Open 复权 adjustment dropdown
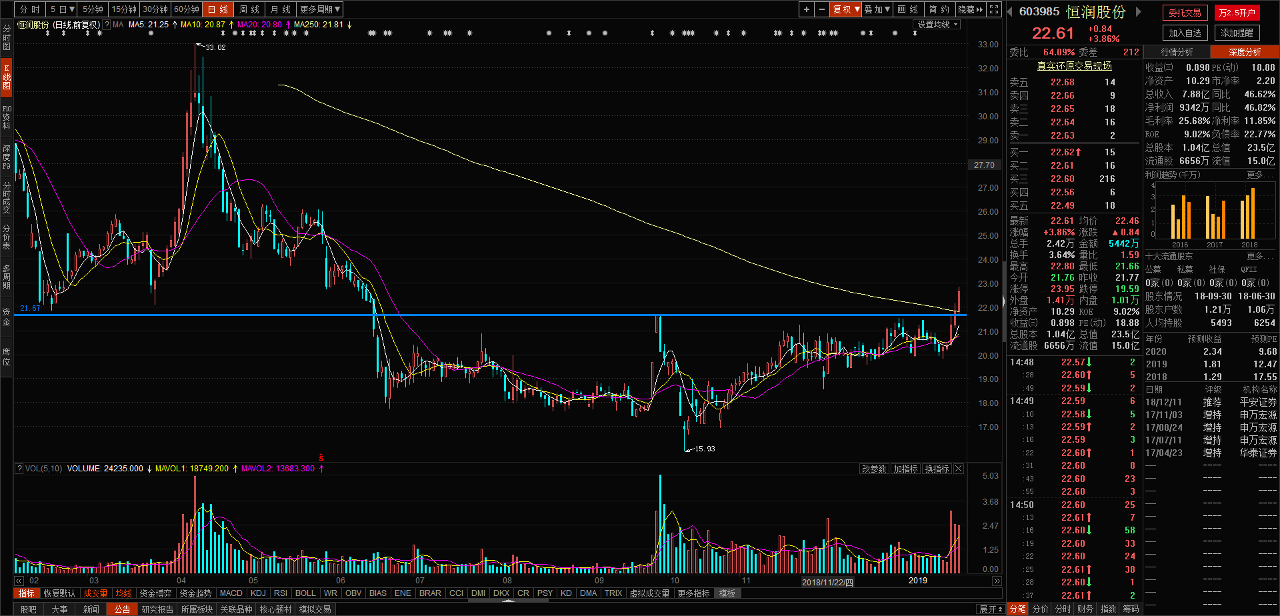 (846, 9)
